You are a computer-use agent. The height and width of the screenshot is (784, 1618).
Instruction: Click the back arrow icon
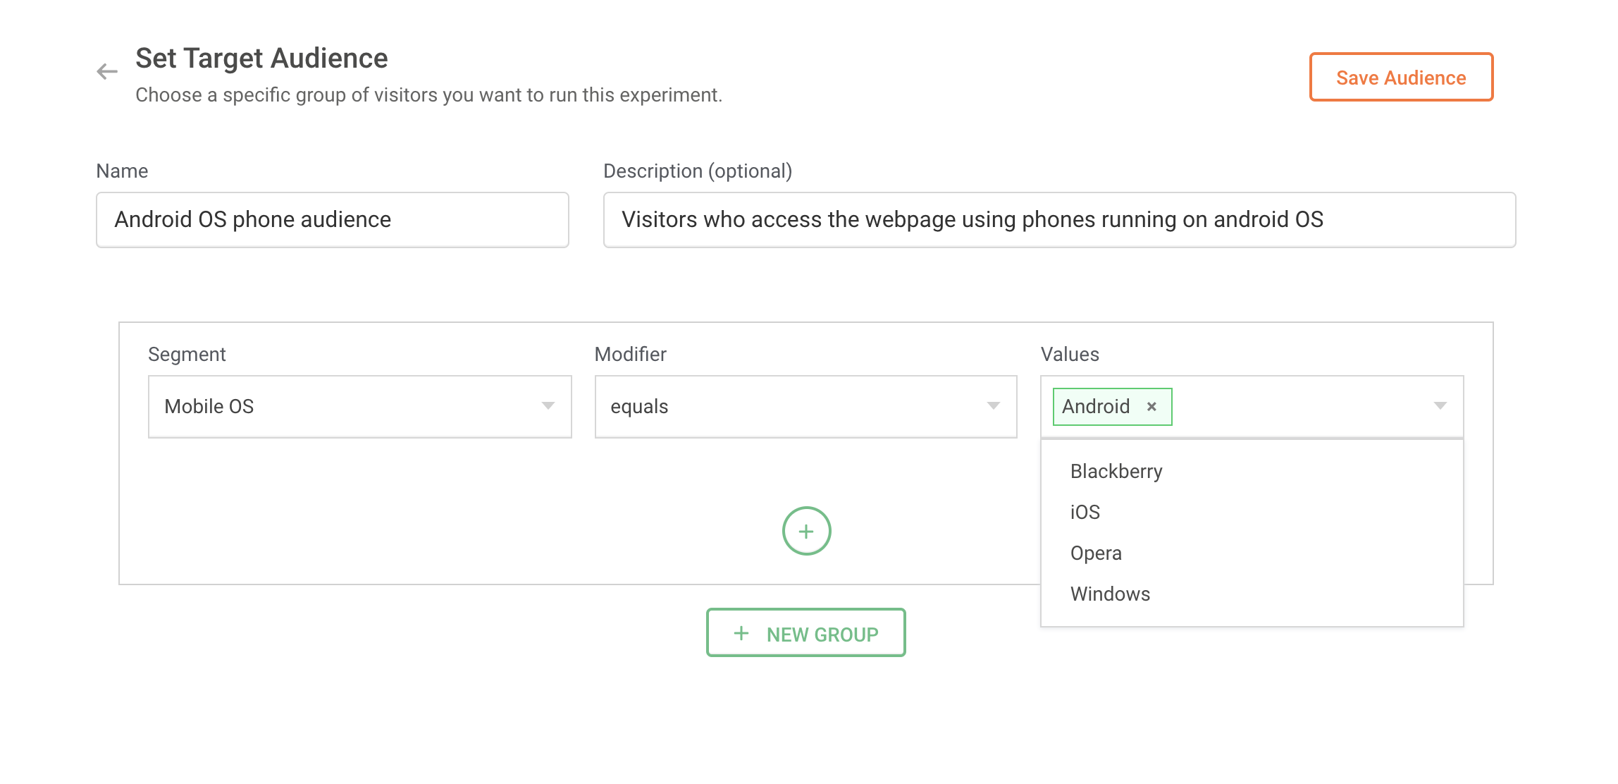pos(107,71)
